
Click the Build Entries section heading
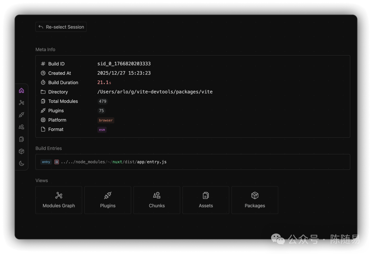coord(49,148)
